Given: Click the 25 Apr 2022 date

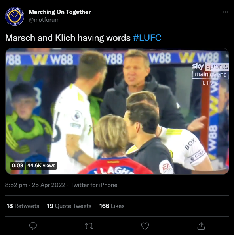Looking at the screenshot, I should pyautogui.click(x=49, y=185).
